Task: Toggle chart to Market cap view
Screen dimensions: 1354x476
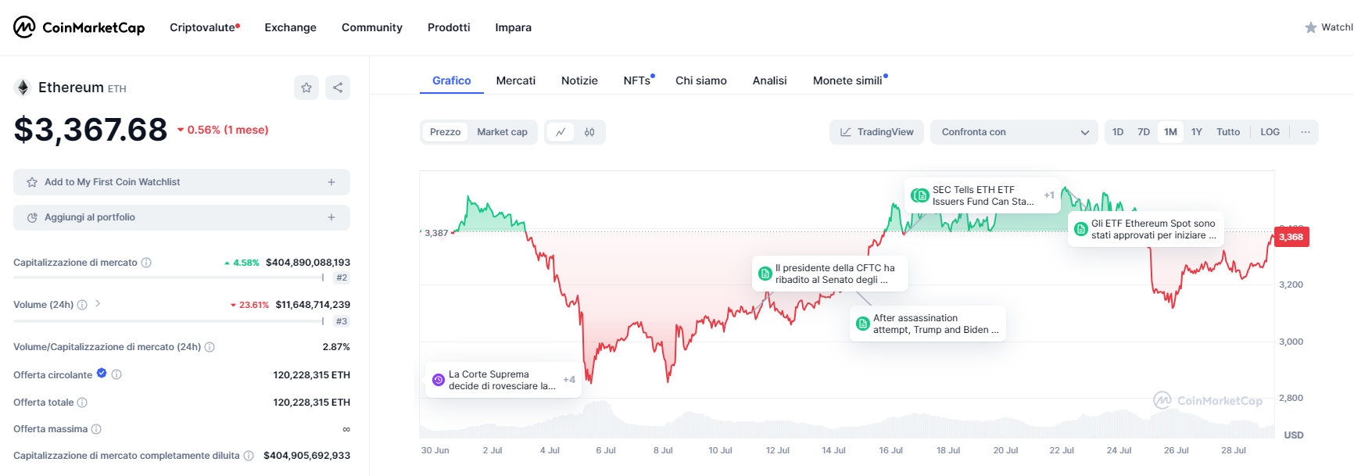Action: pyautogui.click(x=502, y=132)
